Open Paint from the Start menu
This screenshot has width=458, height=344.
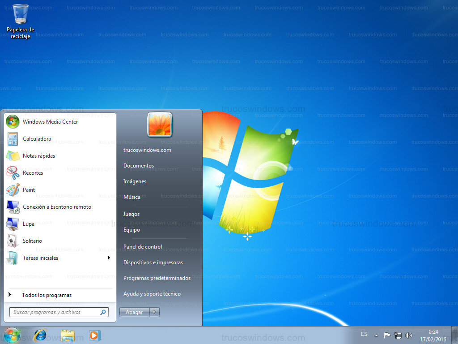coord(28,189)
